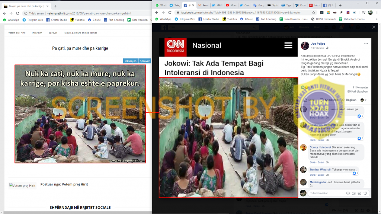The height and width of the screenshot is (214, 381).
Task: Close the 'Pa çati, pa mure' tab
Action: tap(48, 6)
